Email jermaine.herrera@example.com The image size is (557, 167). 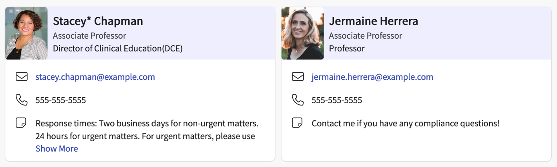pos(372,77)
